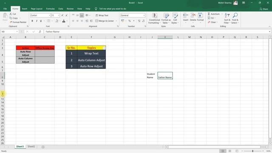The height and width of the screenshot is (153, 272).
Task: Switch to the Review tab
Action: pos(70,8)
